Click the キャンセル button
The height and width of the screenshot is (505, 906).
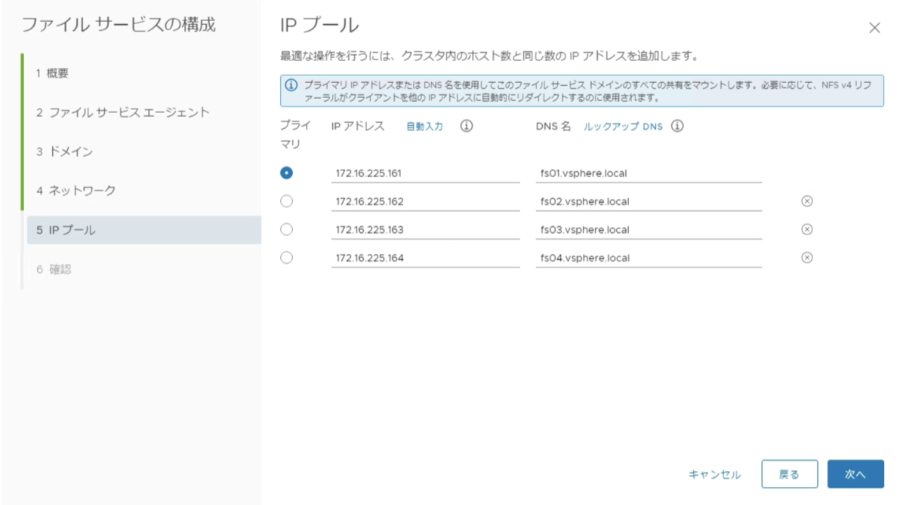click(x=714, y=474)
